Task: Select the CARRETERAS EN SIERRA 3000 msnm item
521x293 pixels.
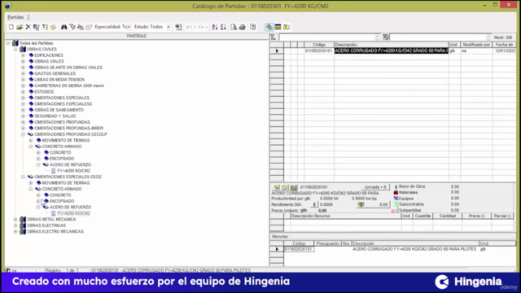Action: click(x=69, y=85)
